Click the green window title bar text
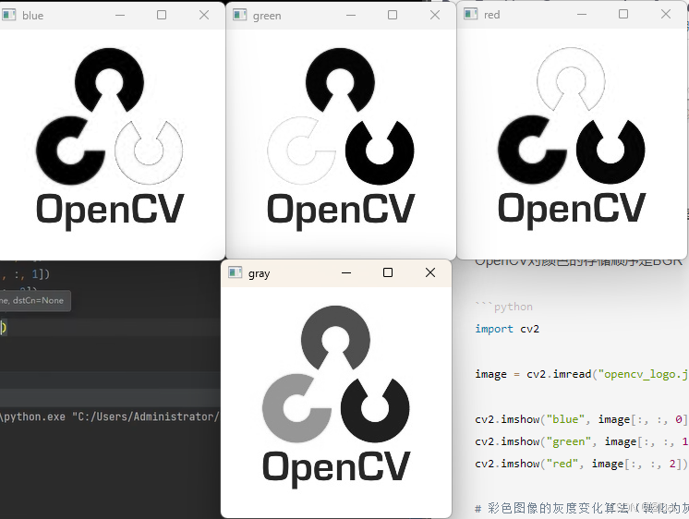 (x=267, y=16)
